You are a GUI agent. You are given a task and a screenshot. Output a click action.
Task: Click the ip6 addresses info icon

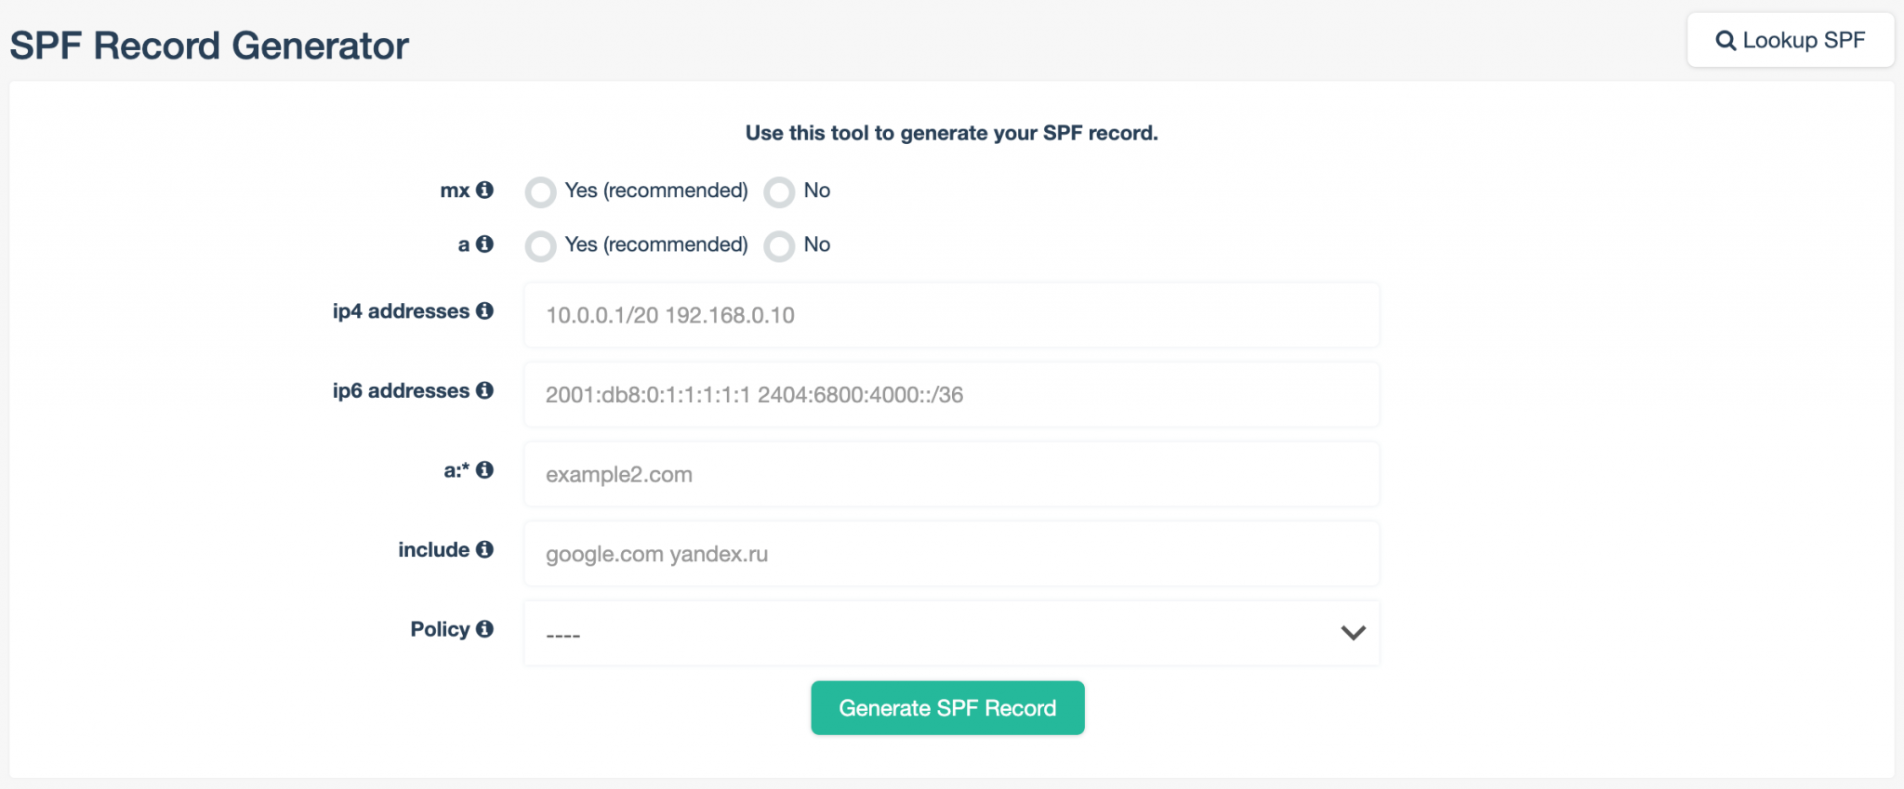485,390
